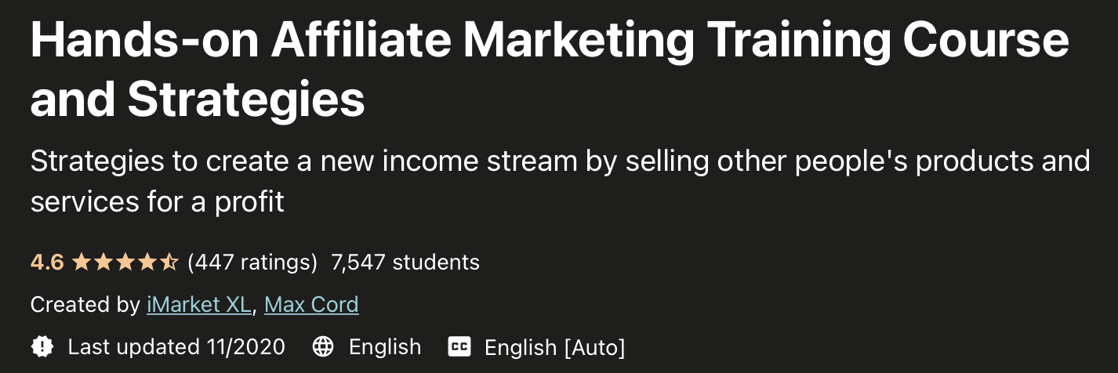Viewport: 1118px width, 373px height.
Task: Click the Last updated 11/2020 text
Action: tap(176, 346)
